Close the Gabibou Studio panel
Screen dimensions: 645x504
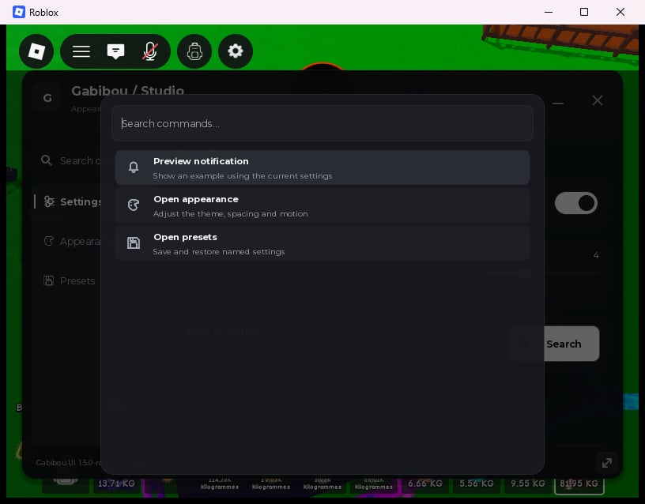(598, 100)
